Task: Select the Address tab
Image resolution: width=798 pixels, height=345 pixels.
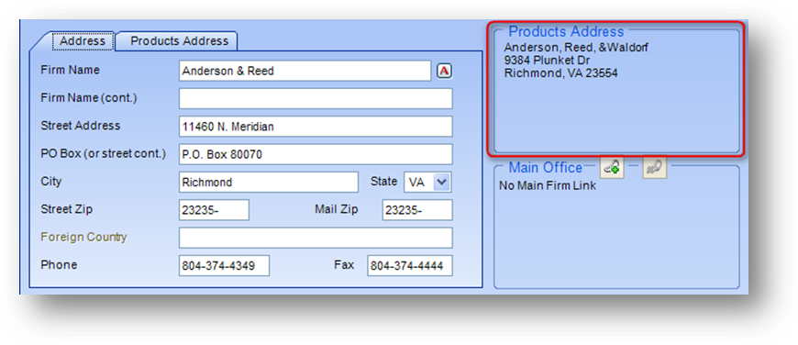Action: [x=83, y=41]
